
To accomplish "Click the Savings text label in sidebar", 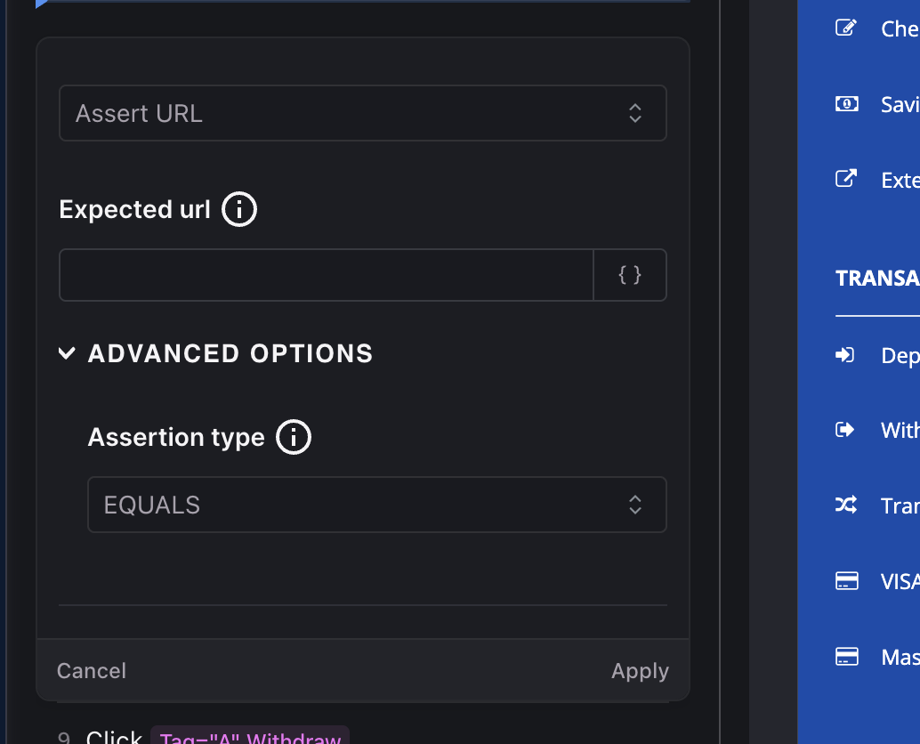I will click(x=899, y=104).
